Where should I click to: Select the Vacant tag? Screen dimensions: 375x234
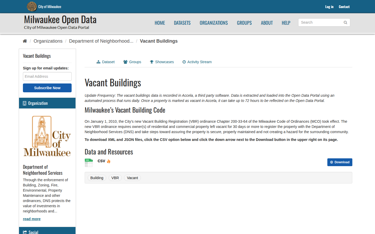133,178
